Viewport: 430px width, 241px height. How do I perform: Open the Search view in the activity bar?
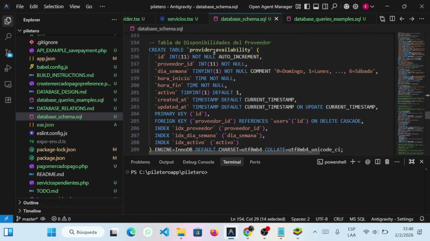[x=8, y=37]
